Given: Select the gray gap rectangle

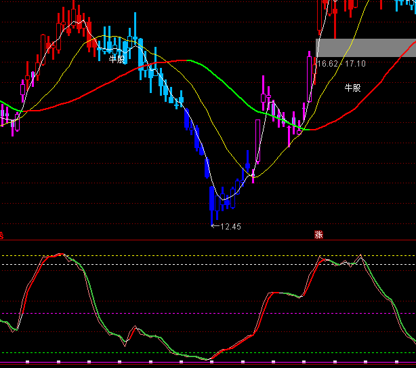Looking at the screenshot, I should tap(365, 48).
